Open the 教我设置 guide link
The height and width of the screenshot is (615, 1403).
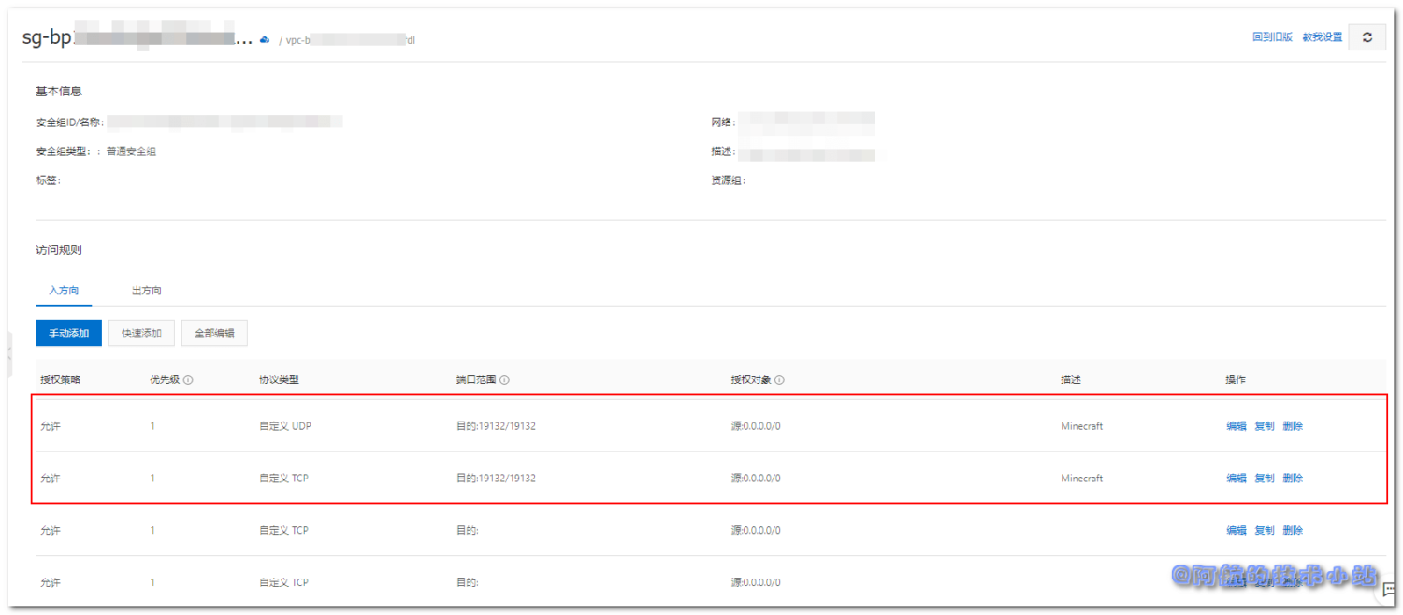pos(1322,36)
